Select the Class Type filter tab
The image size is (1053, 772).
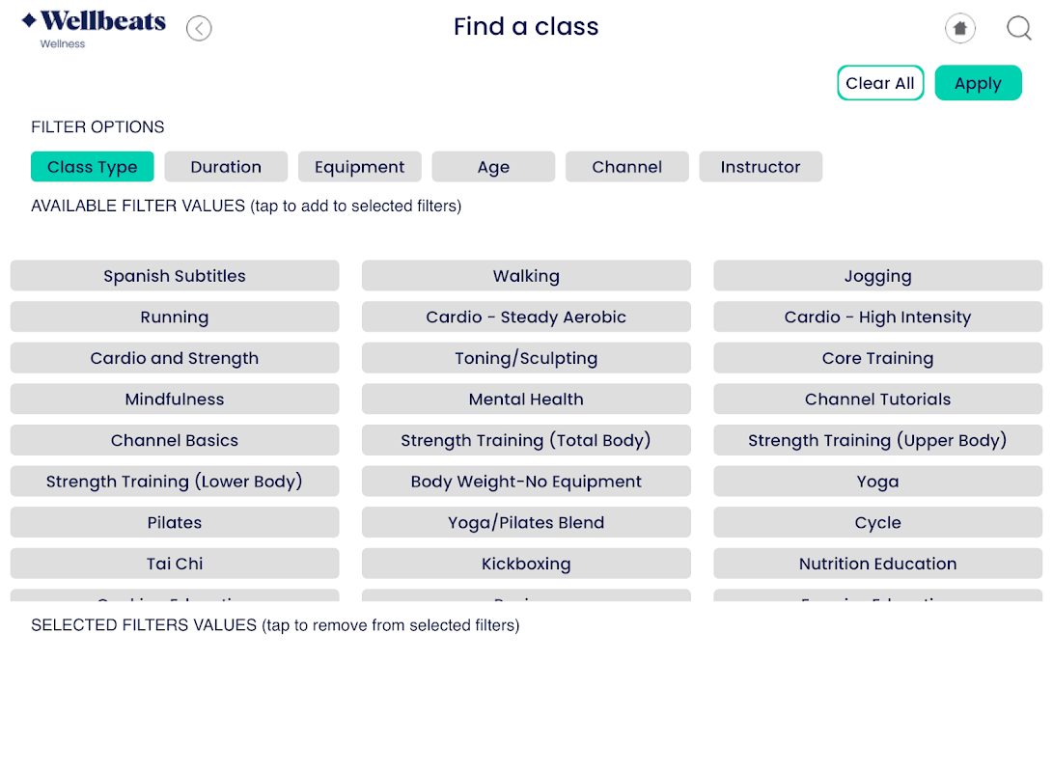[x=92, y=167]
